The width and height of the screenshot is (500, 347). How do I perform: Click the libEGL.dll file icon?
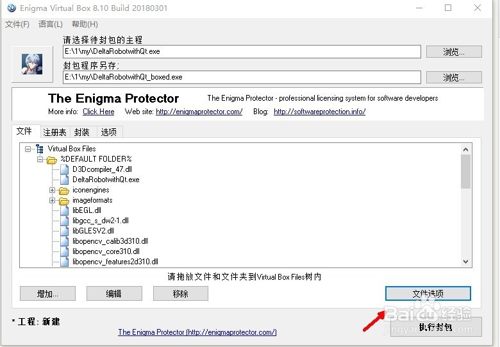[x=64, y=210]
